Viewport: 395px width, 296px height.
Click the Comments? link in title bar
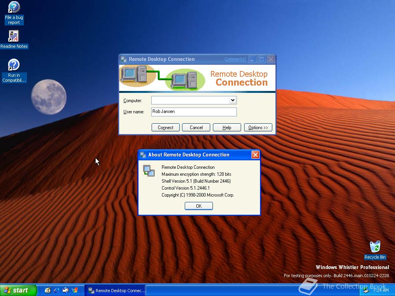pyautogui.click(x=235, y=59)
